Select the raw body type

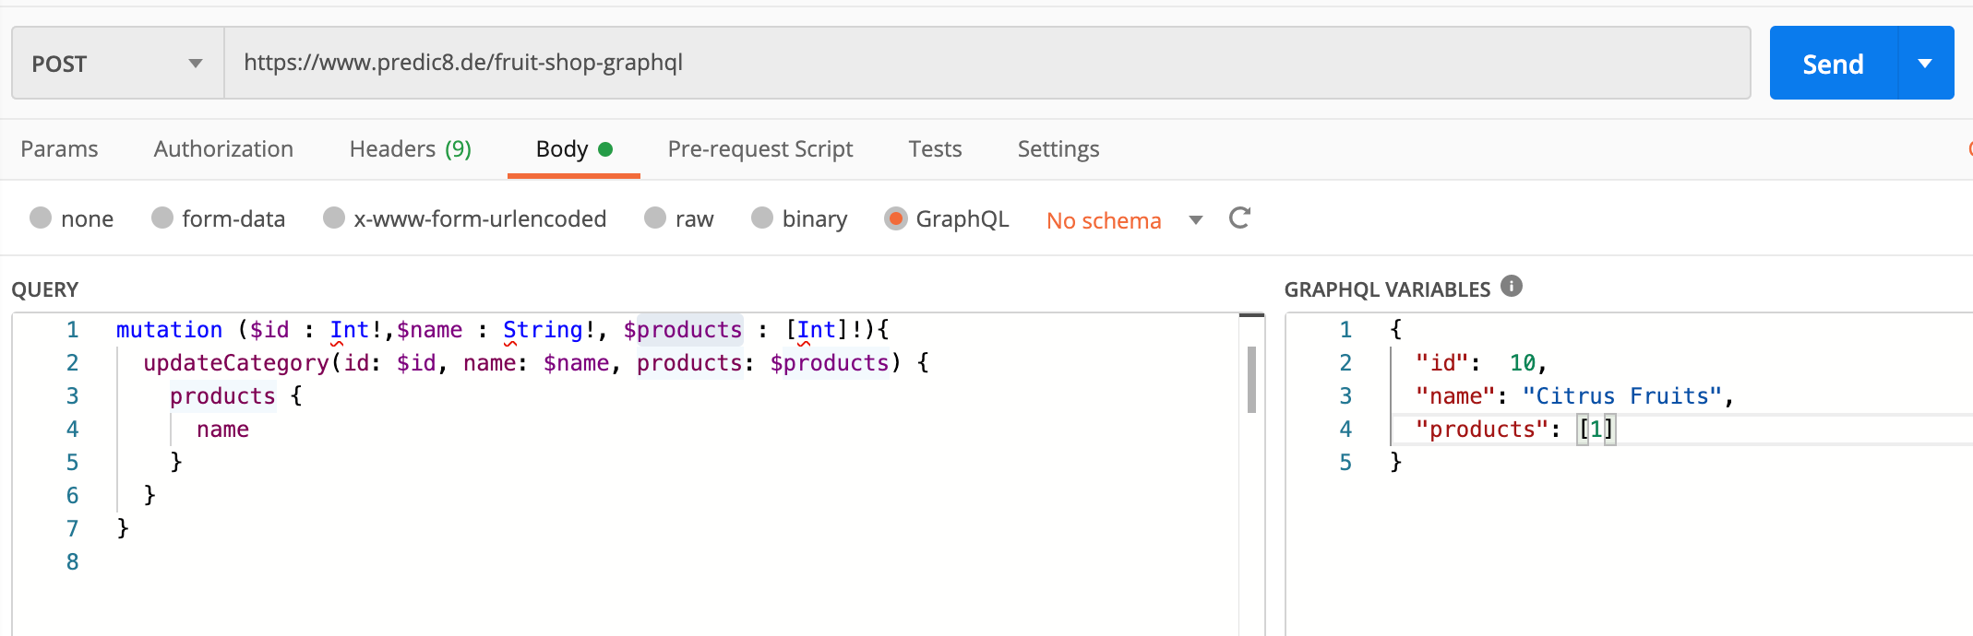(x=655, y=218)
